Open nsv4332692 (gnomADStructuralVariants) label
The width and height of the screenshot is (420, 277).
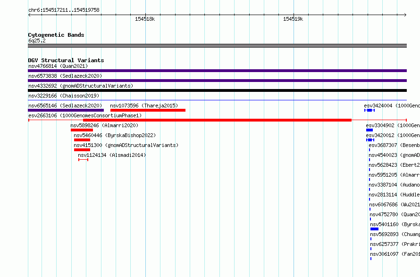tap(81, 86)
